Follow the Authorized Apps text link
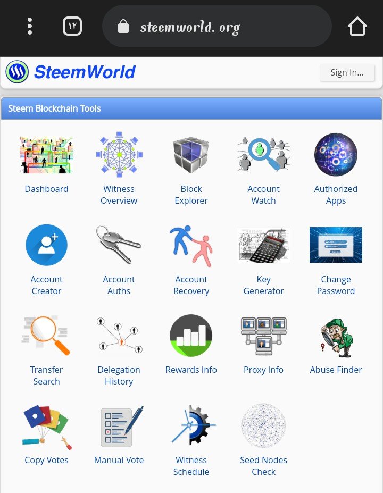The height and width of the screenshot is (493, 383). (336, 195)
